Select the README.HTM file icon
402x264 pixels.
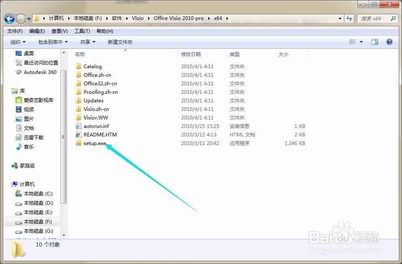tap(78, 135)
